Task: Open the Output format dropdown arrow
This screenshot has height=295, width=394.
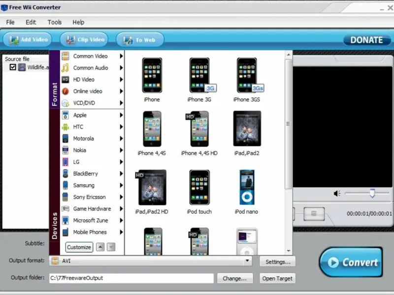Action: point(247,261)
